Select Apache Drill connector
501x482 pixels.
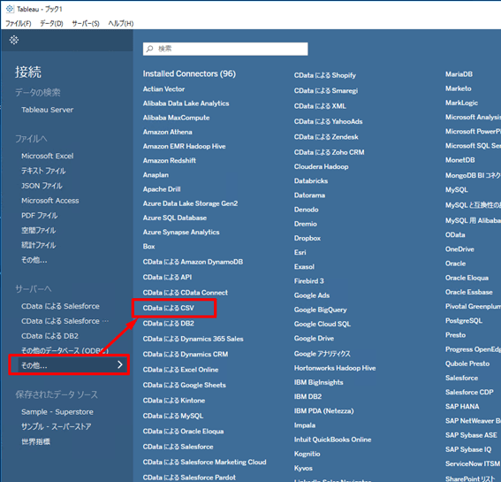162,189
